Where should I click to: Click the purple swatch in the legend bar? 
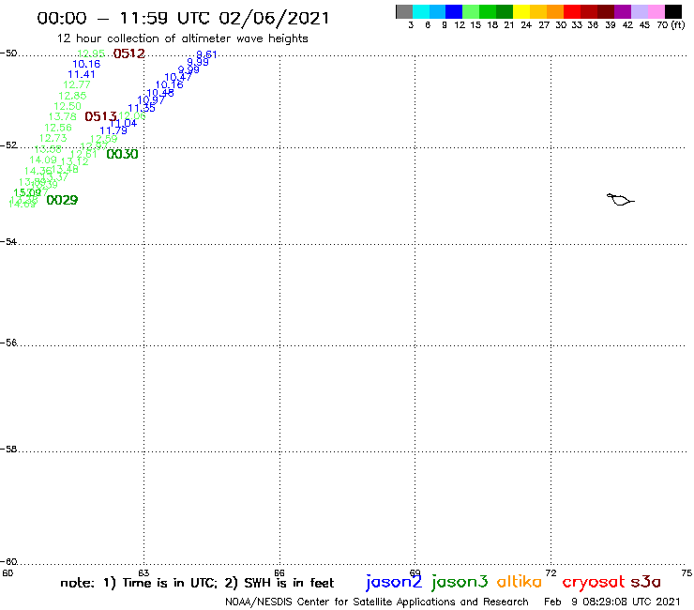(x=623, y=11)
